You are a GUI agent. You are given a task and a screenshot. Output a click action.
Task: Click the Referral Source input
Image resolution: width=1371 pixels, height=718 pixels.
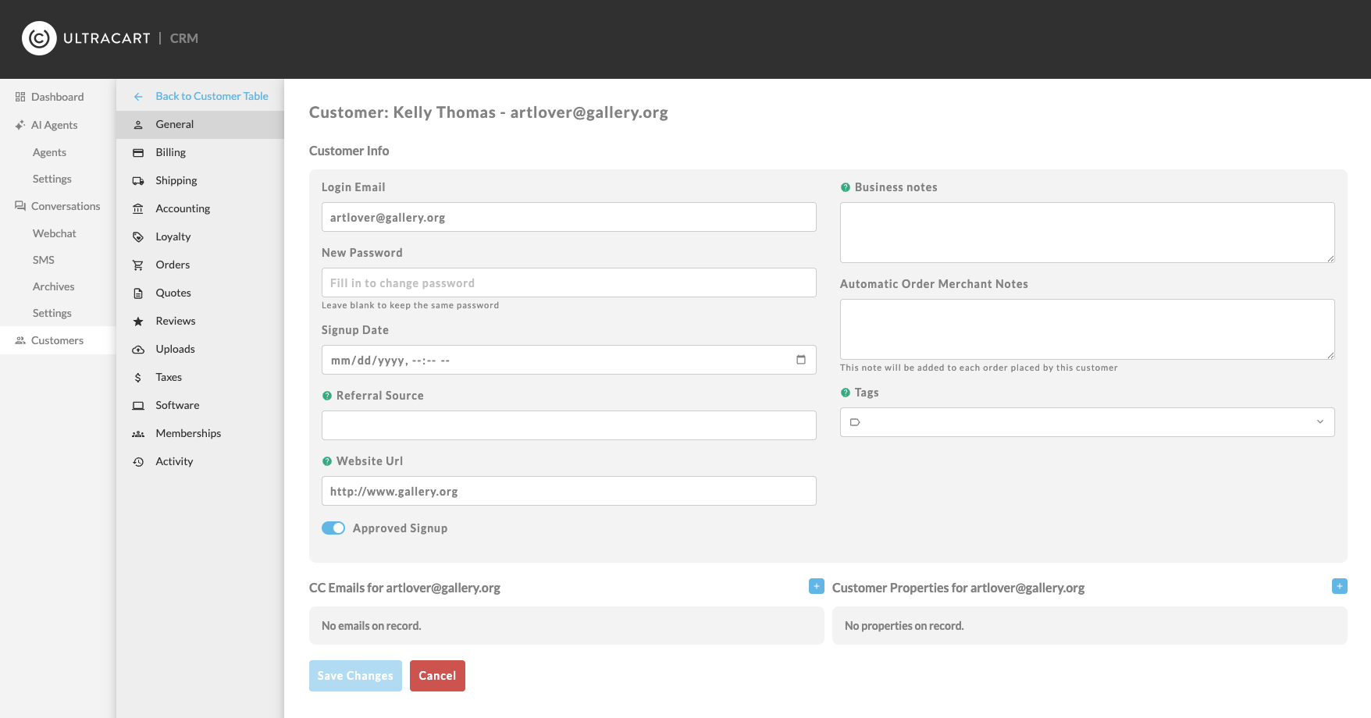click(x=568, y=425)
